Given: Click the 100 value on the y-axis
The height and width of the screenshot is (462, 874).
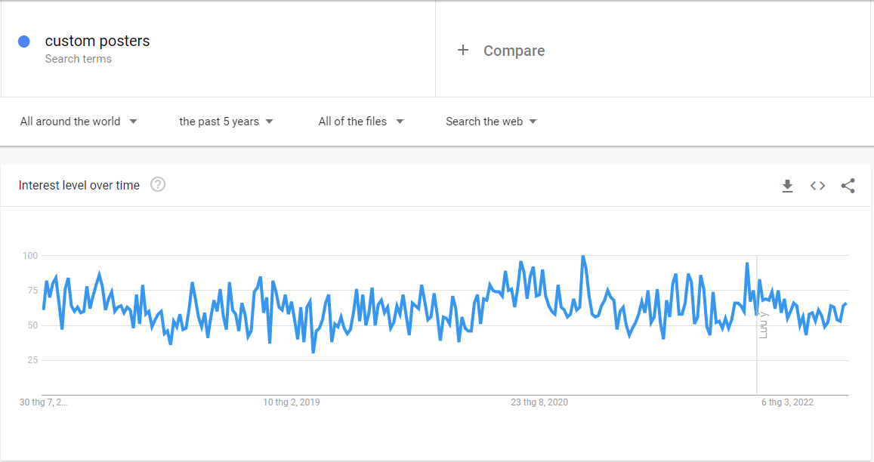Looking at the screenshot, I should point(29,256).
